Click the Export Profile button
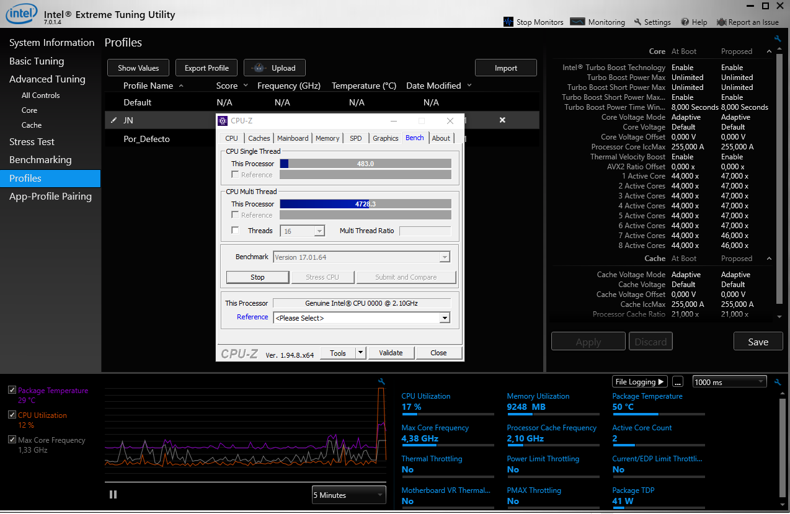 [206, 68]
